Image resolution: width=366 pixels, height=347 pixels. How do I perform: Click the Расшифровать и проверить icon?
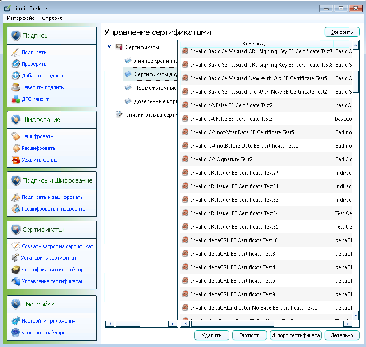point(16,209)
